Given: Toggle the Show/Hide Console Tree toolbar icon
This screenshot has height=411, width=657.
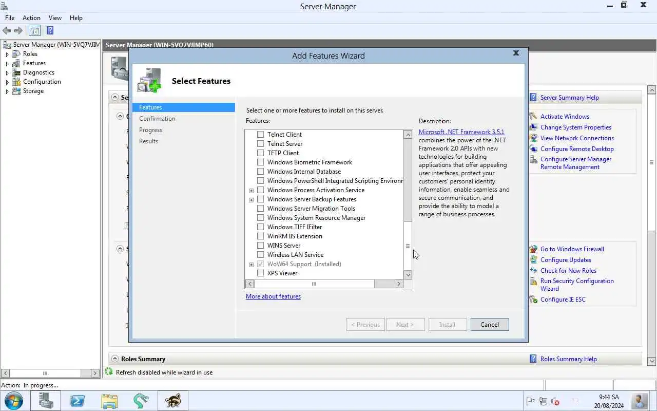Looking at the screenshot, I should 34,30.
